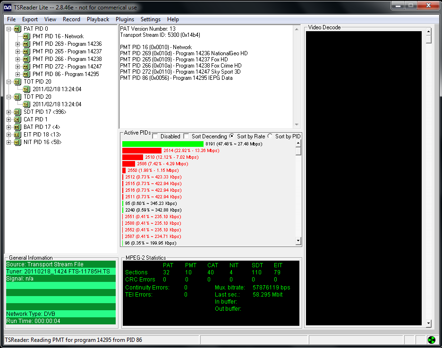Expand the PMT PID 86 Program 14295 node
This screenshot has height=348, width=442.
[18, 74]
